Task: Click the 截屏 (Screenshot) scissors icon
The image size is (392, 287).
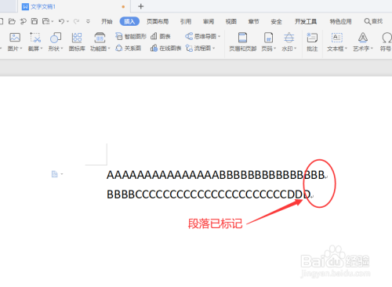Action: click(x=35, y=38)
